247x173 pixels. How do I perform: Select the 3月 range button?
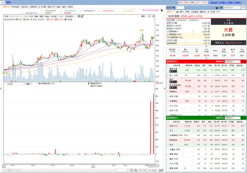point(140,170)
